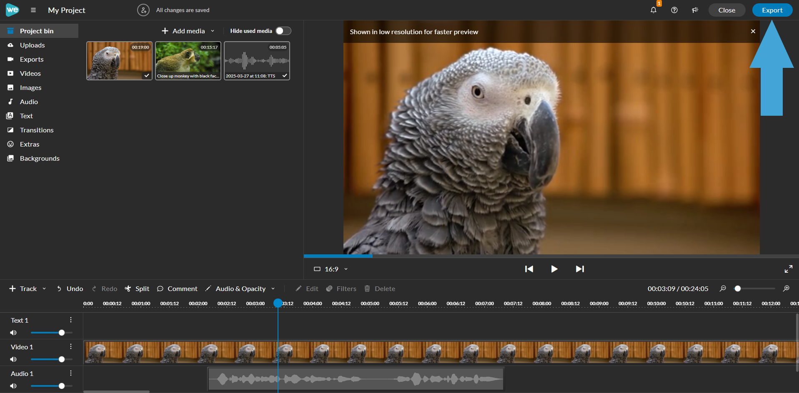Delete the selected clip
The height and width of the screenshot is (393, 799).
380,289
